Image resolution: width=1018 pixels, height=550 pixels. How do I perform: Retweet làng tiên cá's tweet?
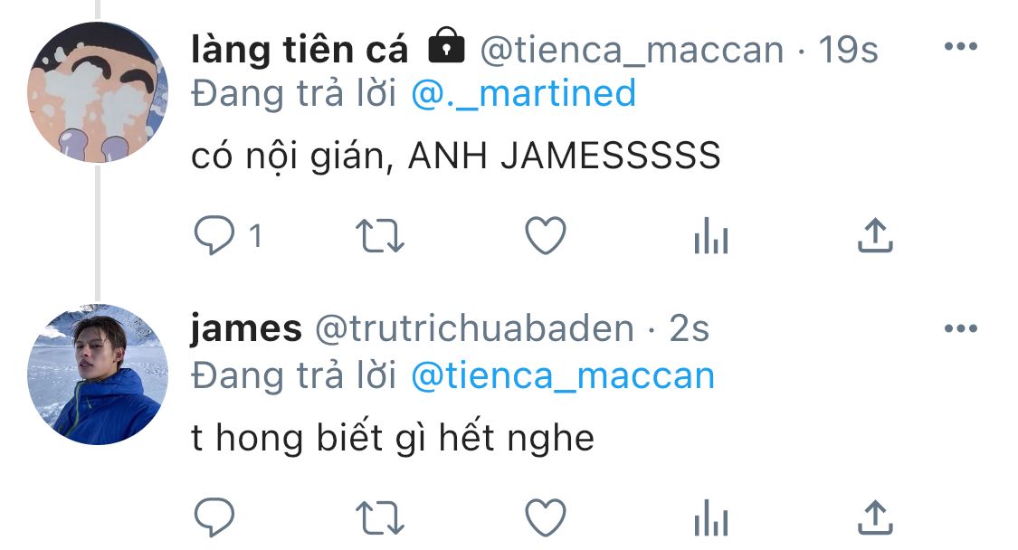[380, 235]
